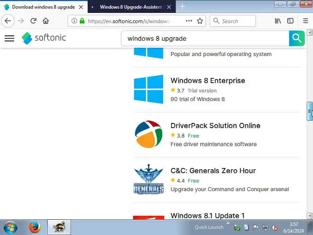Click the DriverPack Solution logo
This screenshot has height=235, width=313.
[149, 134]
